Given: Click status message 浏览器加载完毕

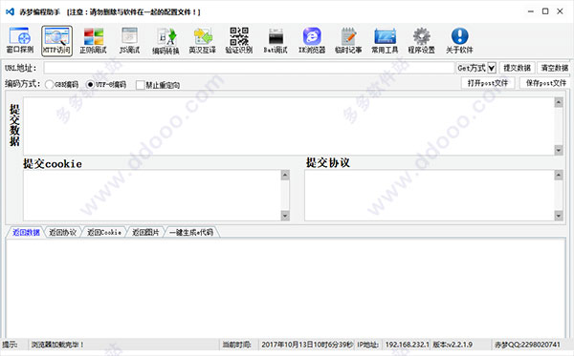Looking at the screenshot, I should [x=57, y=345].
